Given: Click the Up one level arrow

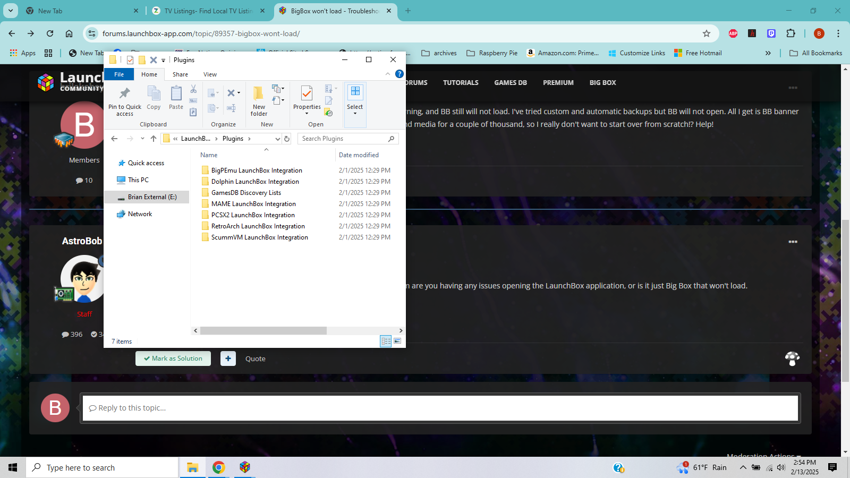Looking at the screenshot, I should [154, 139].
